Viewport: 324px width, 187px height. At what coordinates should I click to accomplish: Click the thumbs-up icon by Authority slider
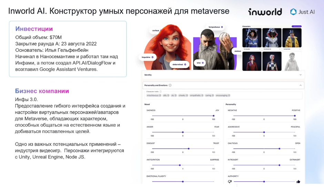[x=298, y=181]
